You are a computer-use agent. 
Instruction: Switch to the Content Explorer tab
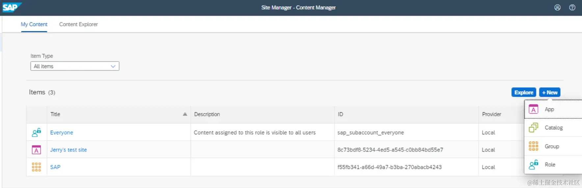click(x=78, y=24)
